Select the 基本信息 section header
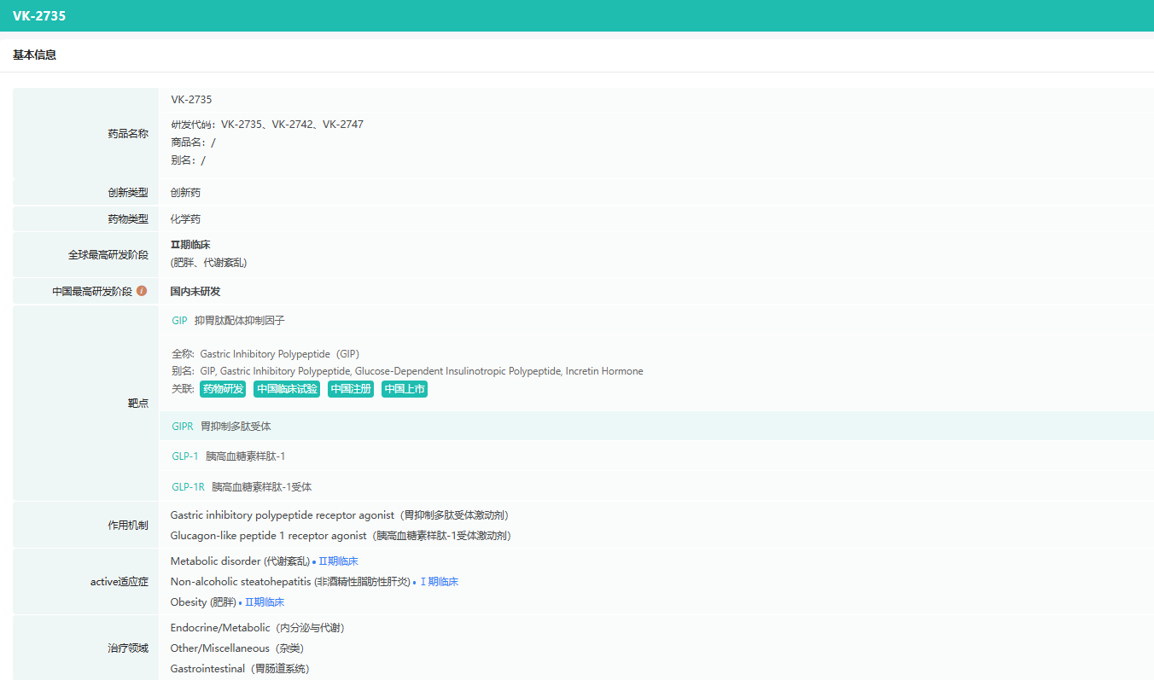The image size is (1154, 680). click(x=35, y=55)
